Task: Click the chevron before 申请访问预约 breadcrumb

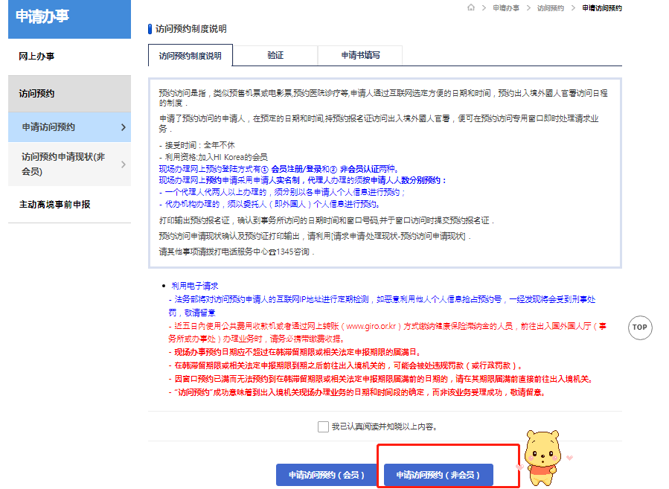Action: (573, 8)
